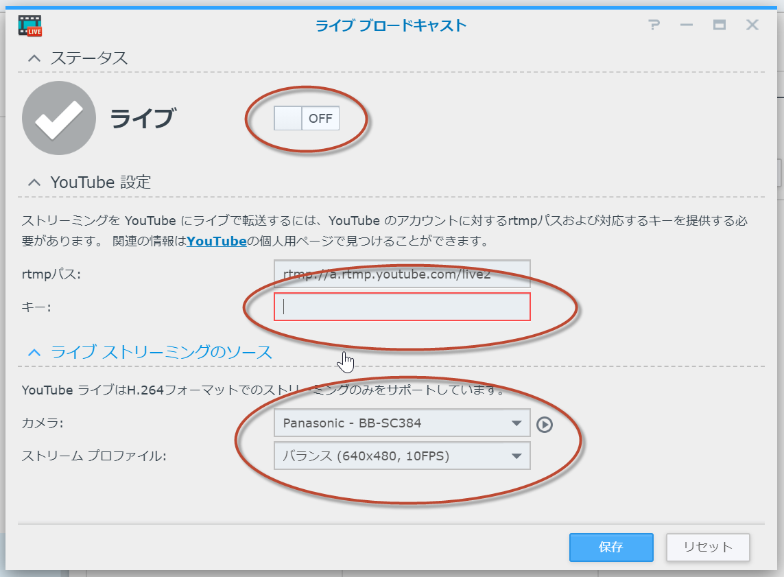The image size is (784, 577).
Task: Close the ライブ ブロードキャスト window
Action: 752,25
